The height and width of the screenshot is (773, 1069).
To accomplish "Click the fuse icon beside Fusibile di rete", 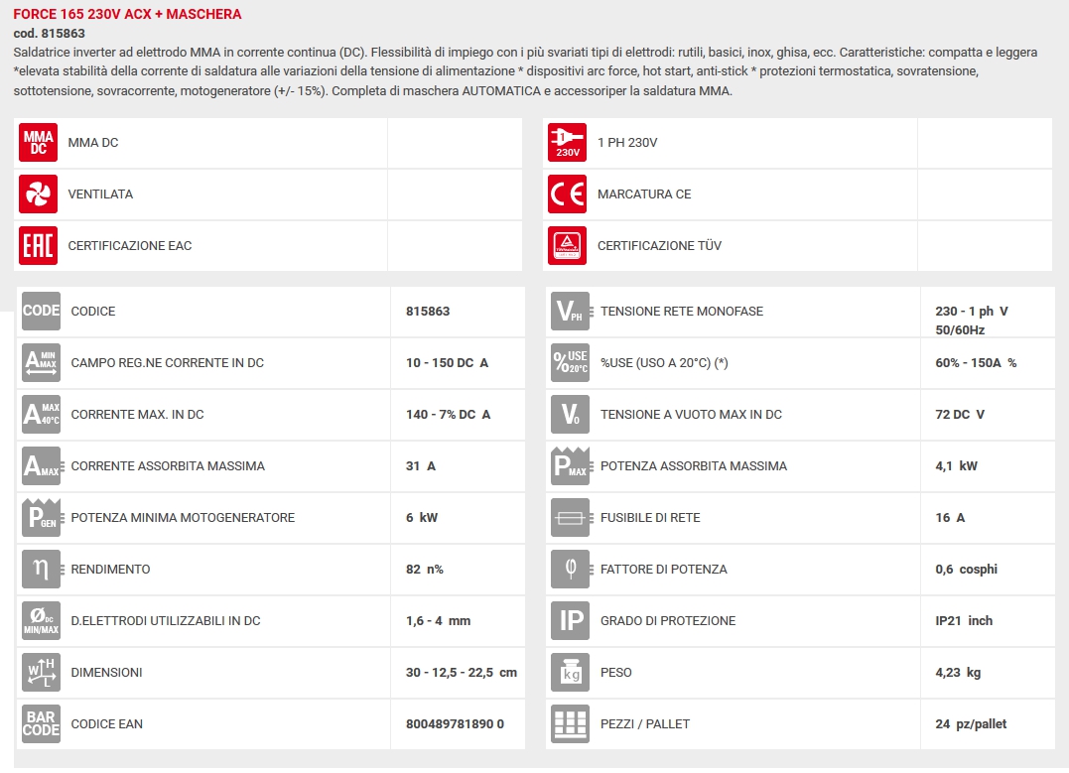I will click(x=571, y=518).
